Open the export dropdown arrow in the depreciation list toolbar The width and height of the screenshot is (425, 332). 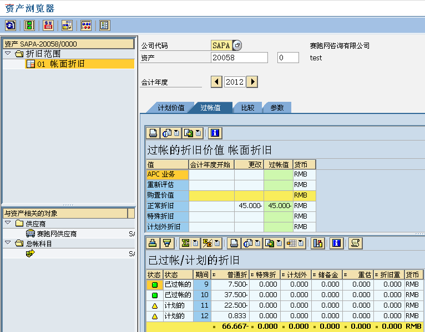pos(280,243)
